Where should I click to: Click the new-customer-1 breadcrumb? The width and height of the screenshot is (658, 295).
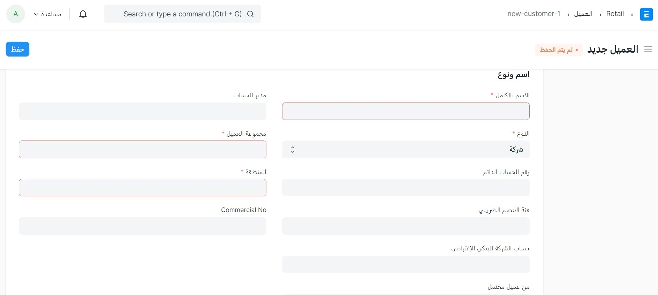[x=534, y=14]
